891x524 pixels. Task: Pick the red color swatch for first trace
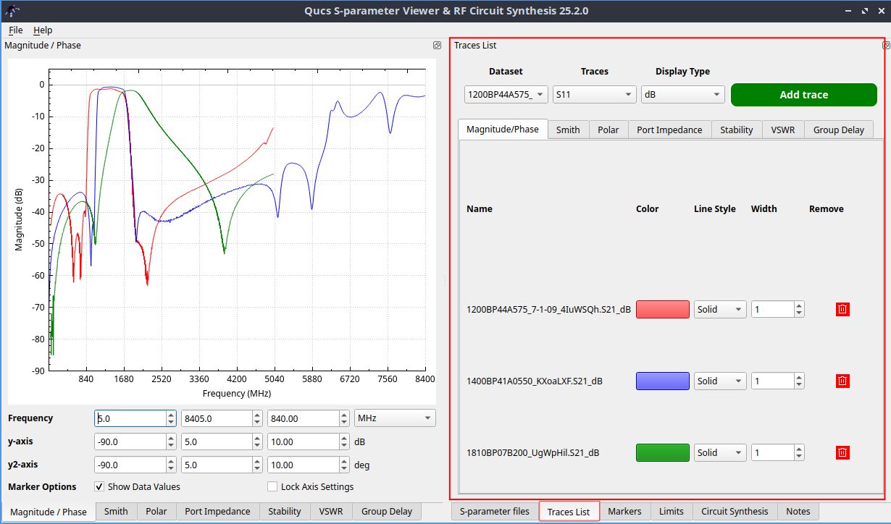[662, 309]
